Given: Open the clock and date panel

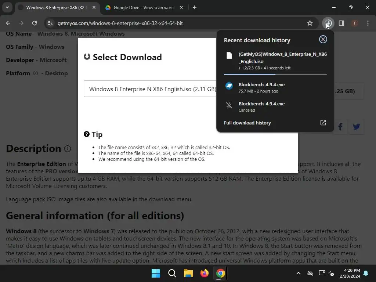Looking at the screenshot, I should click(350, 273).
